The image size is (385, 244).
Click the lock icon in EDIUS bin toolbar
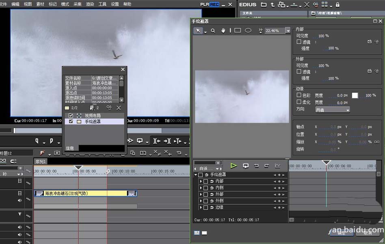pos(337,4)
